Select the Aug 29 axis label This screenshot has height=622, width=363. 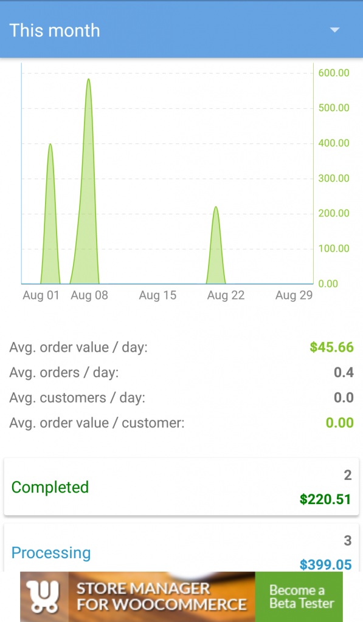coord(294,295)
